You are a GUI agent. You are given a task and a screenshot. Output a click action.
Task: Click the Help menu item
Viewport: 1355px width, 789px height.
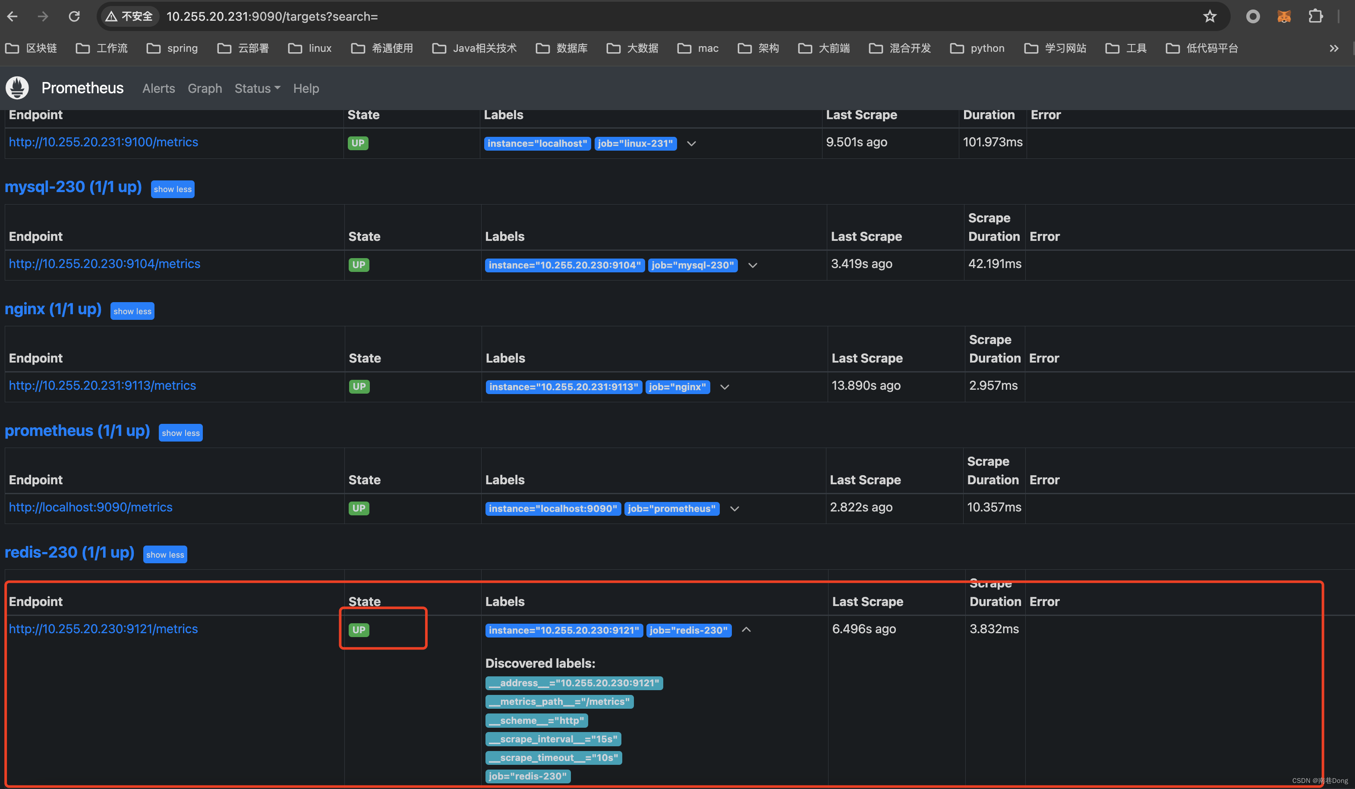pos(305,87)
